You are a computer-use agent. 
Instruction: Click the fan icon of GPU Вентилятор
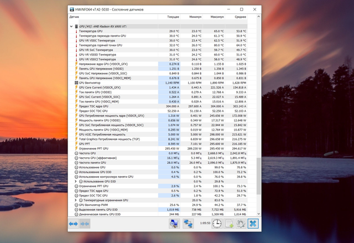pos(76,82)
